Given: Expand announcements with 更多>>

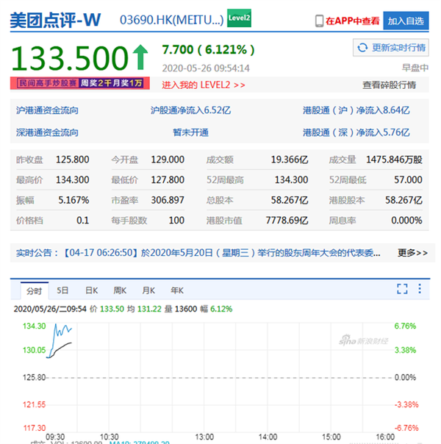Looking at the screenshot, I should pos(412,253).
